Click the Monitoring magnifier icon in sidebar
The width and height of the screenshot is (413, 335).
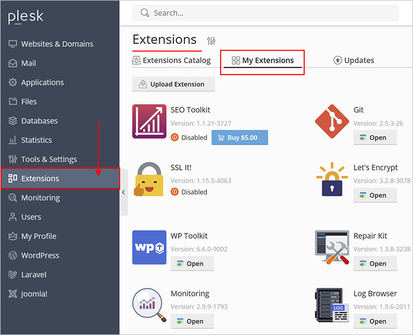coord(13,198)
